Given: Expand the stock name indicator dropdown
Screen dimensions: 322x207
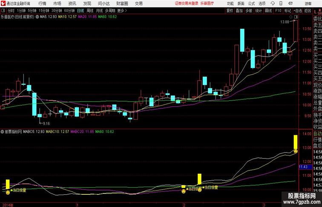Looking at the screenshot, I should click(x=37, y=17).
